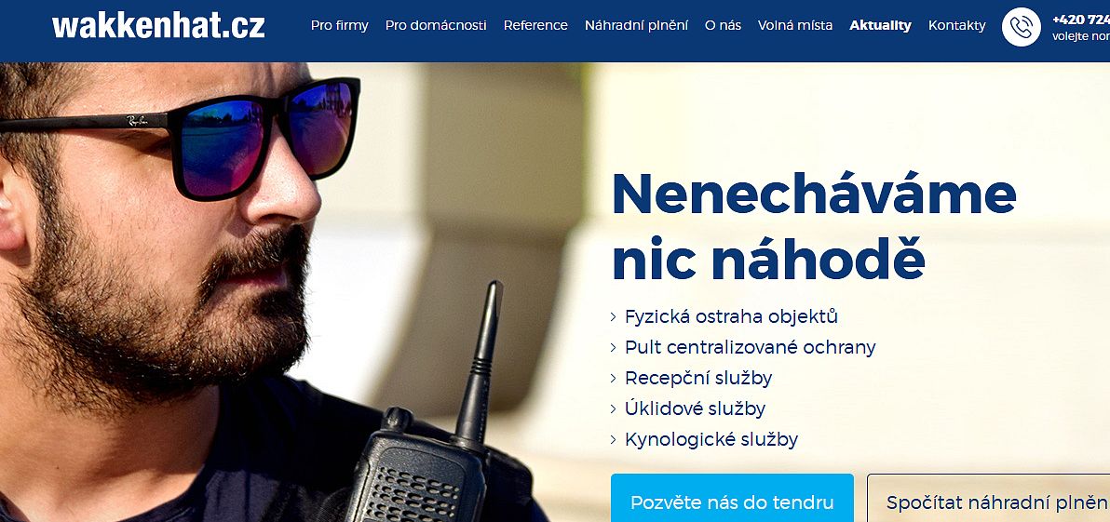The width and height of the screenshot is (1110, 522).
Task: Open the O nás page
Action: pyautogui.click(x=723, y=25)
